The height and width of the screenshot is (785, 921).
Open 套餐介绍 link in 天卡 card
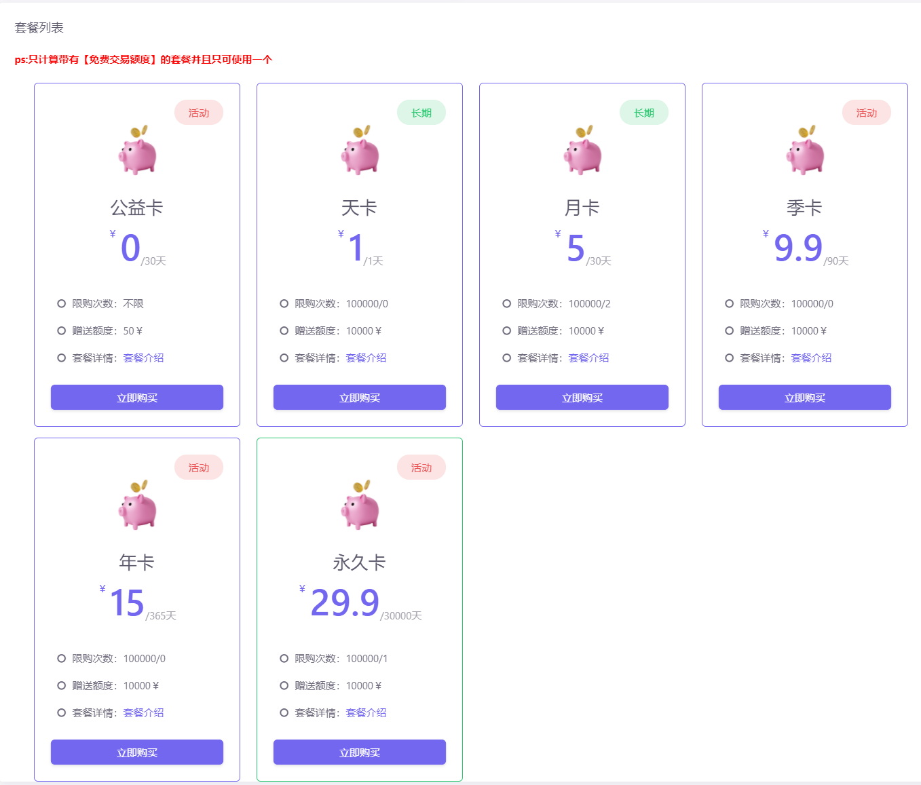[366, 358]
